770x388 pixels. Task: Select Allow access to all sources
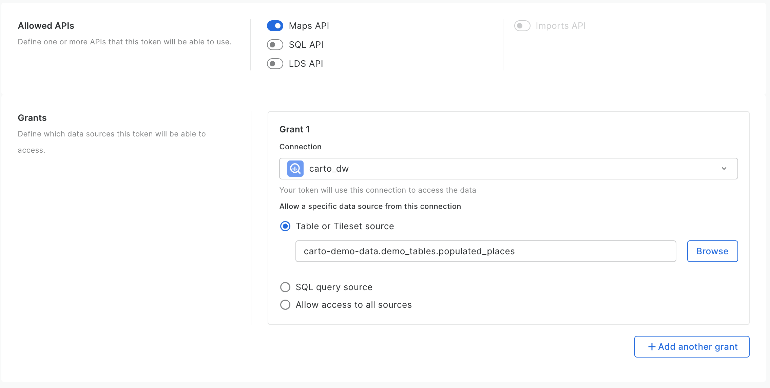tap(285, 305)
